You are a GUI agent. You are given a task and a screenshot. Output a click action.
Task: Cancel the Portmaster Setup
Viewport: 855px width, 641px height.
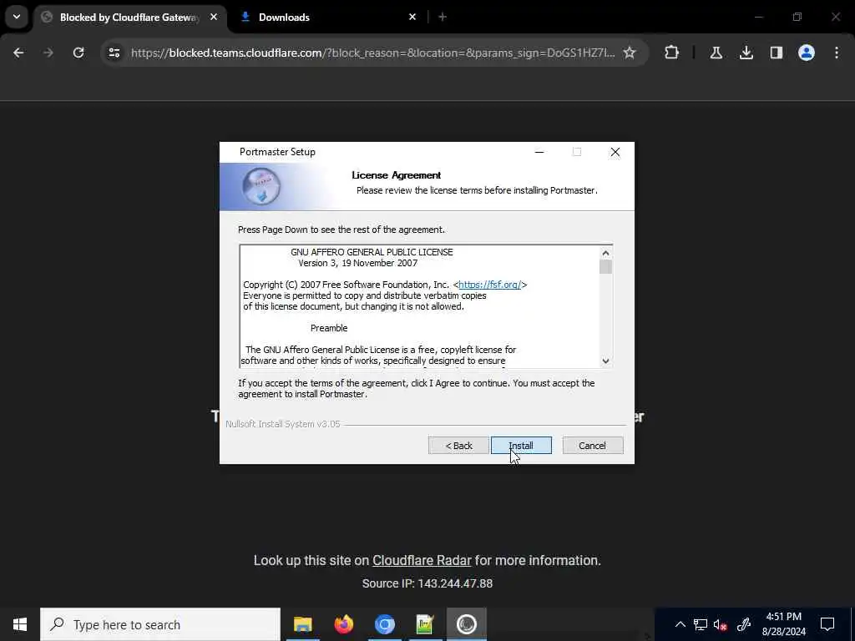593,446
